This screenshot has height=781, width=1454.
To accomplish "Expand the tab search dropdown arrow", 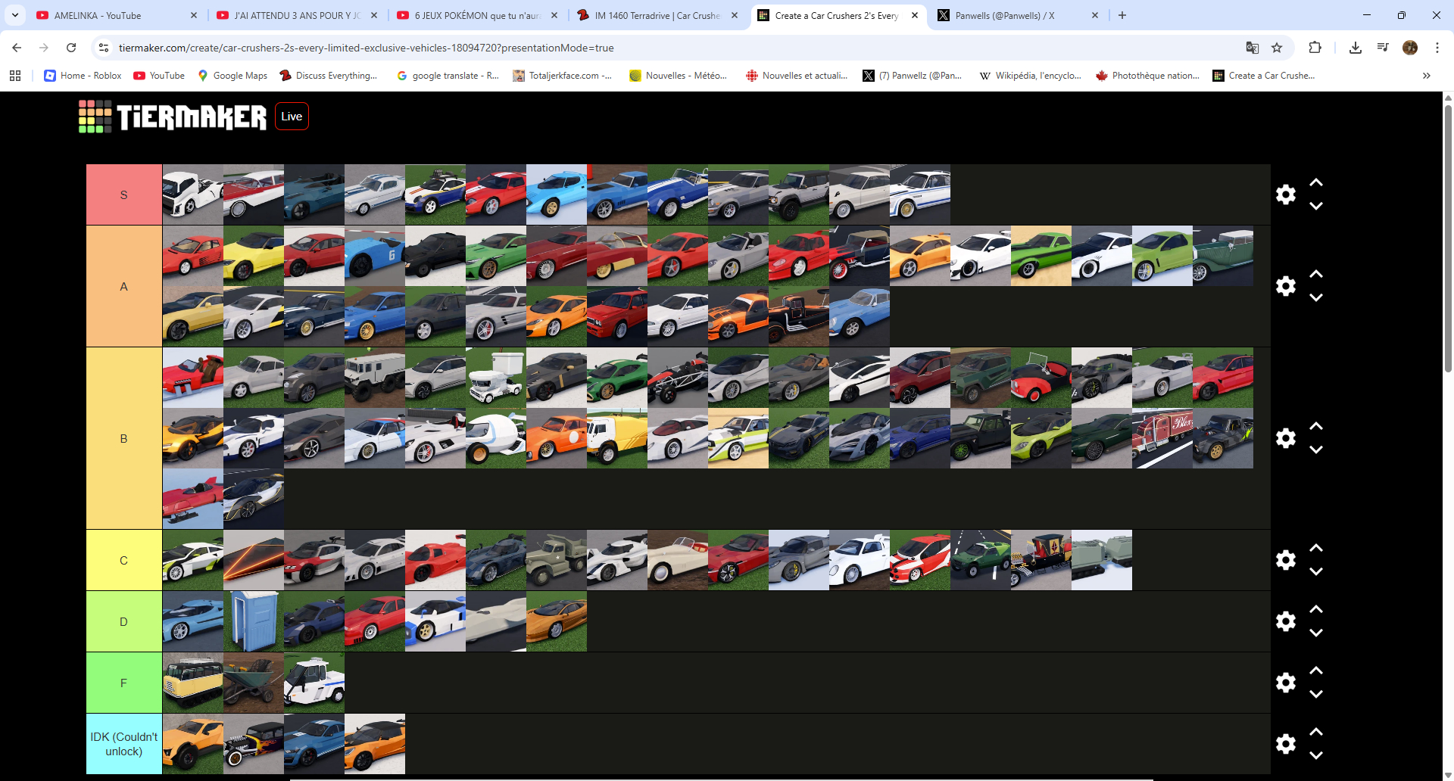I will [x=15, y=15].
